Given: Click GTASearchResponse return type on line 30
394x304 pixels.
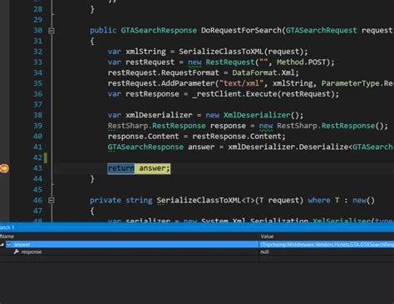Looking at the screenshot, I should coord(159,30).
